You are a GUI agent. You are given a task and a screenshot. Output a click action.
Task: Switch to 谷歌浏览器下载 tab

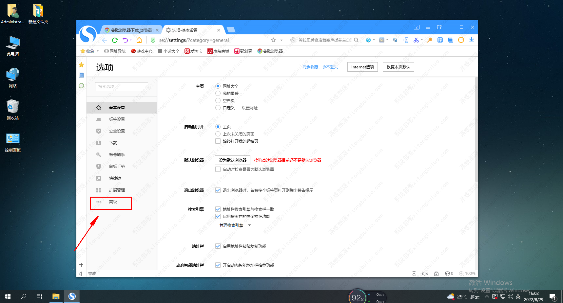pos(132,30)
